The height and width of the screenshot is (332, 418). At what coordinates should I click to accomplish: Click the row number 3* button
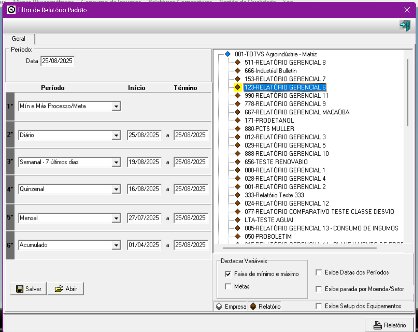point(10,162)
